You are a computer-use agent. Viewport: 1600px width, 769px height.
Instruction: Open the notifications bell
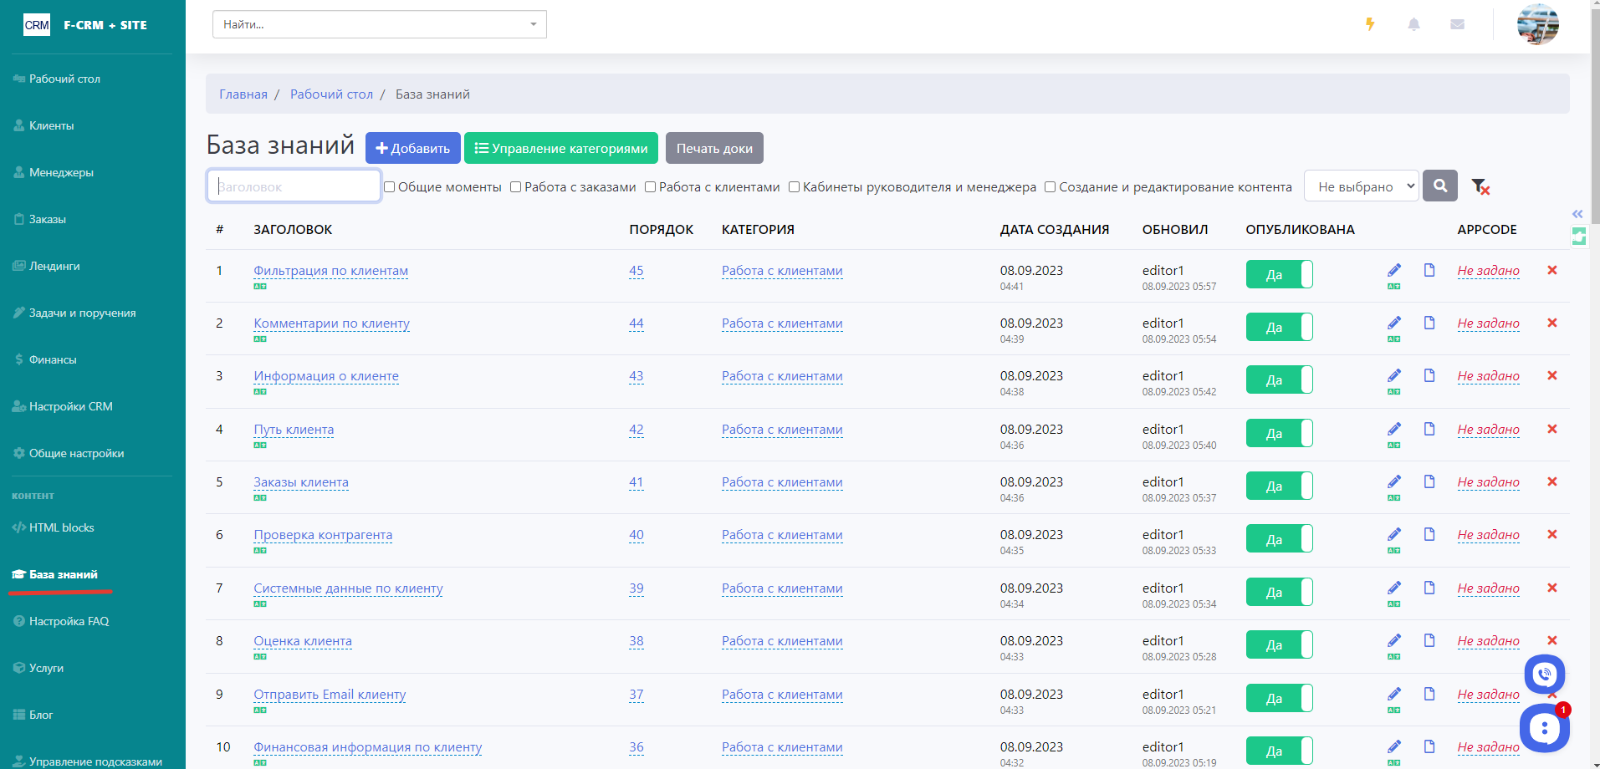1413,24
